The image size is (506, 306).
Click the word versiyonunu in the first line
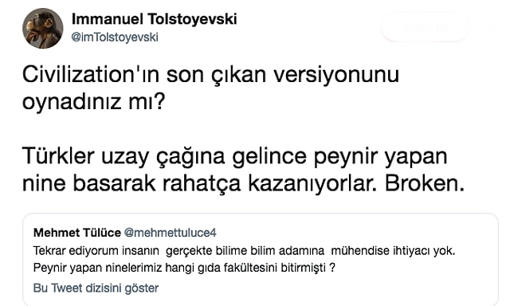pyautogui.click(x=336, y=76)
